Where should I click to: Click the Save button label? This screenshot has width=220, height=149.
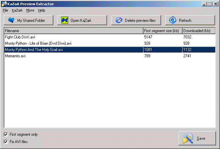pyautogui.click(x=201, y=138)
